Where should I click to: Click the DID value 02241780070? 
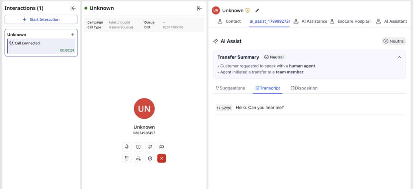coord(173,27)
